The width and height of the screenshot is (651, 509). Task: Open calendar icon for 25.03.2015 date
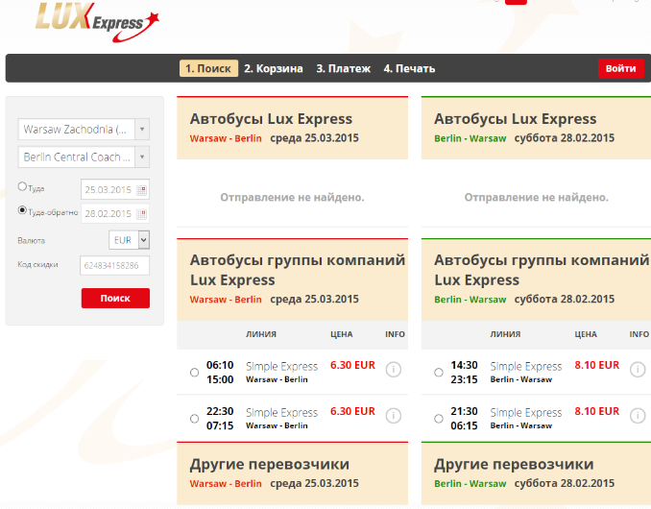click(142, 188)
